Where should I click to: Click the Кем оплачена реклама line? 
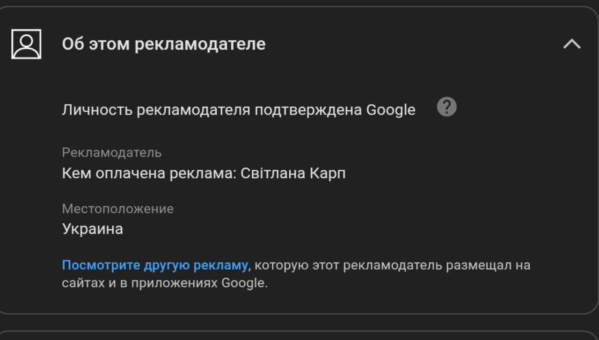pos(204,174)
